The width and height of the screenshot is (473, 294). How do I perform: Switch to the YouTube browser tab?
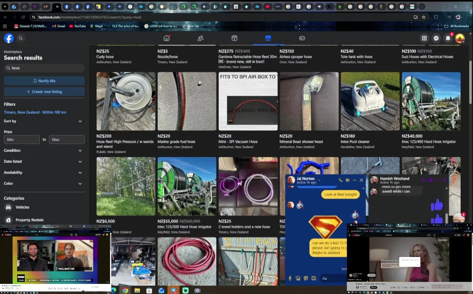pos(268,6)
